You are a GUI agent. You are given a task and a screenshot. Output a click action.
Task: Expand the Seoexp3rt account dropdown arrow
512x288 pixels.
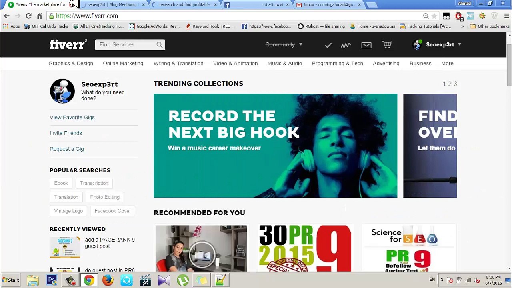click(x=459, y=44)
